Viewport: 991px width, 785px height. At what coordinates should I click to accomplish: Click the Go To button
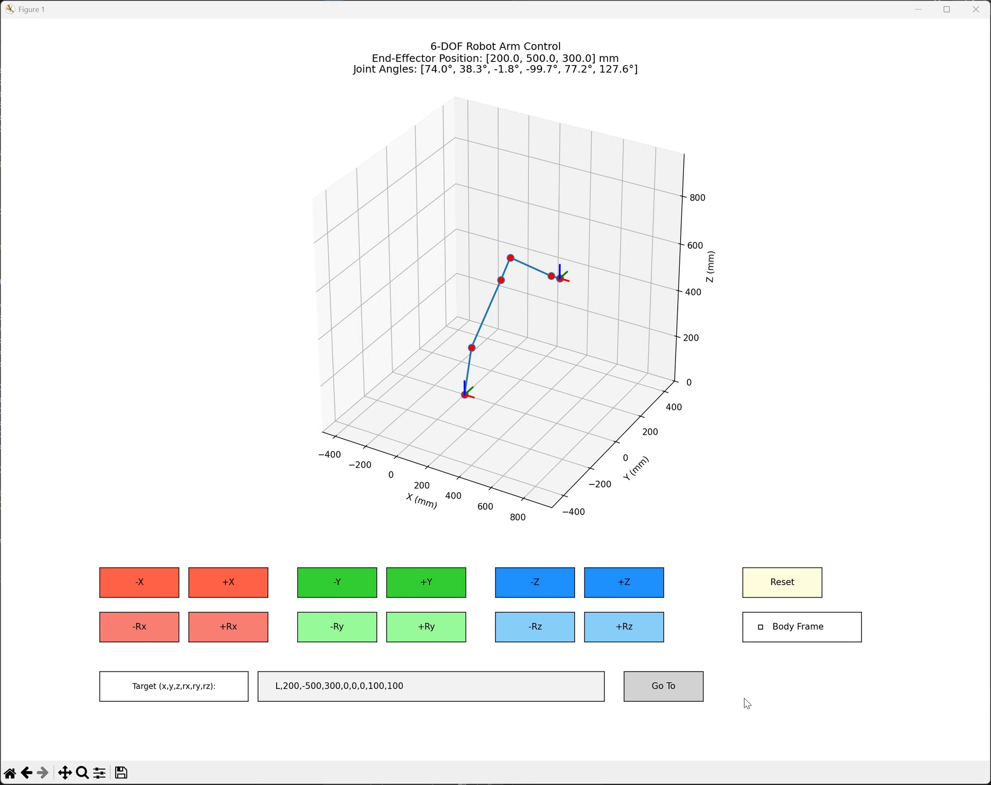pyautogui.click(x=663, y=686)
